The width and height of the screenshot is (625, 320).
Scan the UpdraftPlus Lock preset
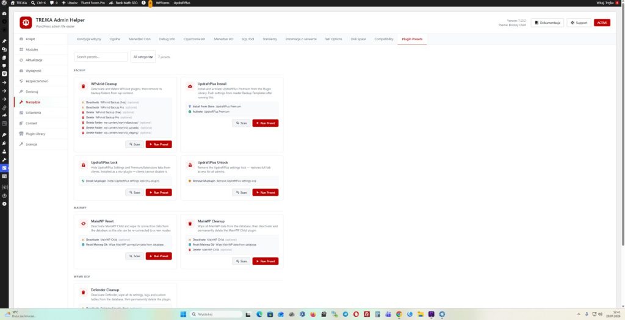tap(135, 192)
